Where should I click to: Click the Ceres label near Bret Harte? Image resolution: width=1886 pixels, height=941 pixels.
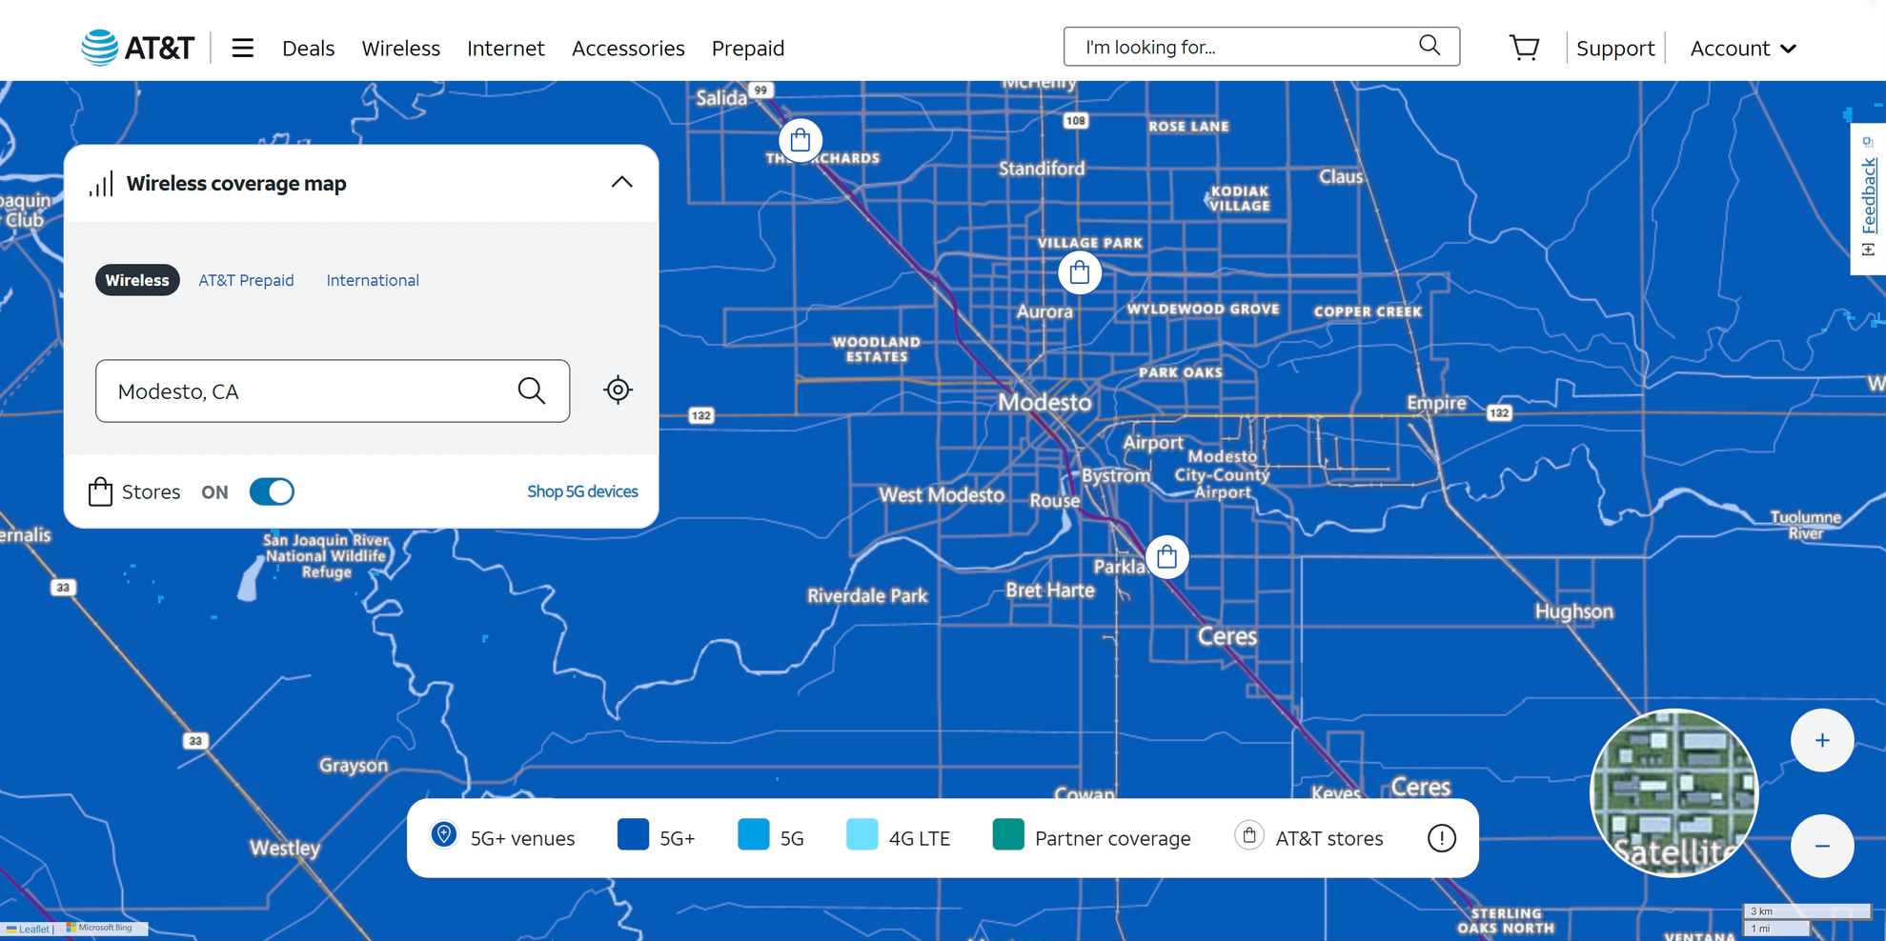[1227, 636]
